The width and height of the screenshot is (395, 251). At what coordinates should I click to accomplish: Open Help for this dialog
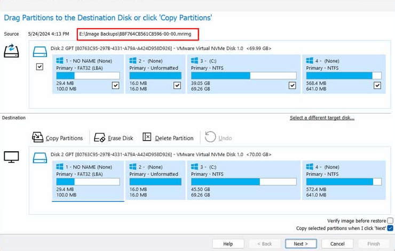pos(228,244)
